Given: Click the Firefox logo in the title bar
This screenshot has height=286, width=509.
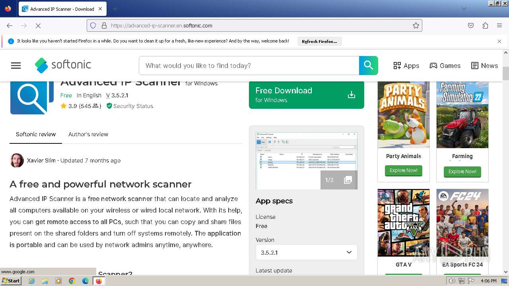Looking at the screenshot, I should [8, 8].
